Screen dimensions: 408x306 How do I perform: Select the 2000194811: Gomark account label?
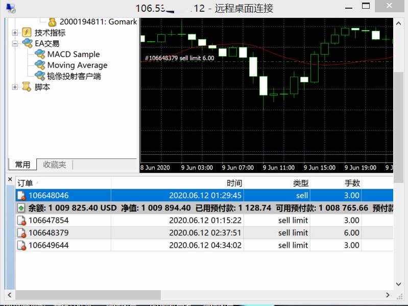pos(98,22)
